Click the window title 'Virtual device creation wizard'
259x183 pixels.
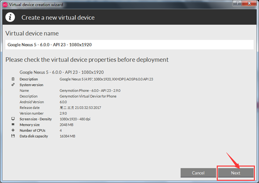point(36,5)
